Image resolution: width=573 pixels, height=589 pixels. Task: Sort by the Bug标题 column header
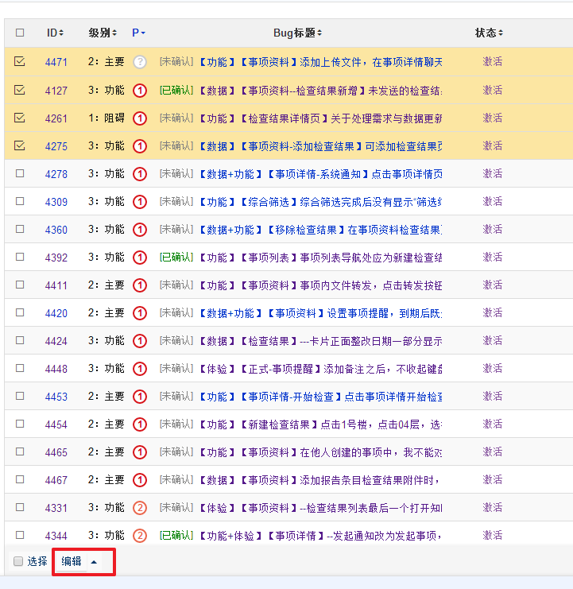coord(297,33)
